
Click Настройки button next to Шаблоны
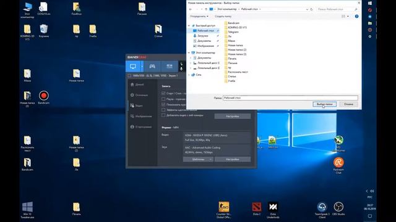click(x=233, y=159)
